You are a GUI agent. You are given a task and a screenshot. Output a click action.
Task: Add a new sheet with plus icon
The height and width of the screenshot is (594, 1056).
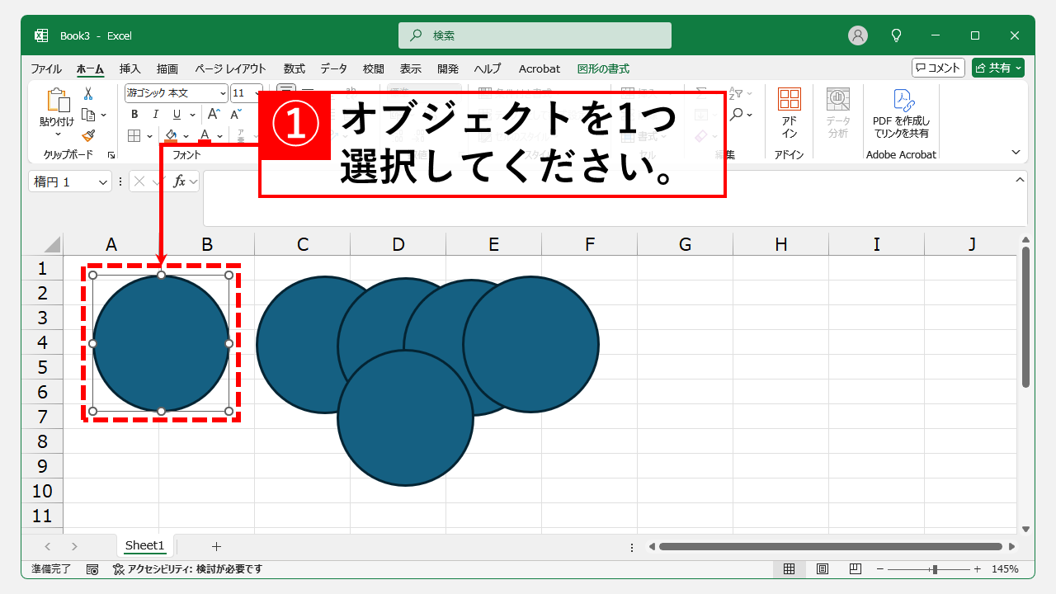click(217, 546)
